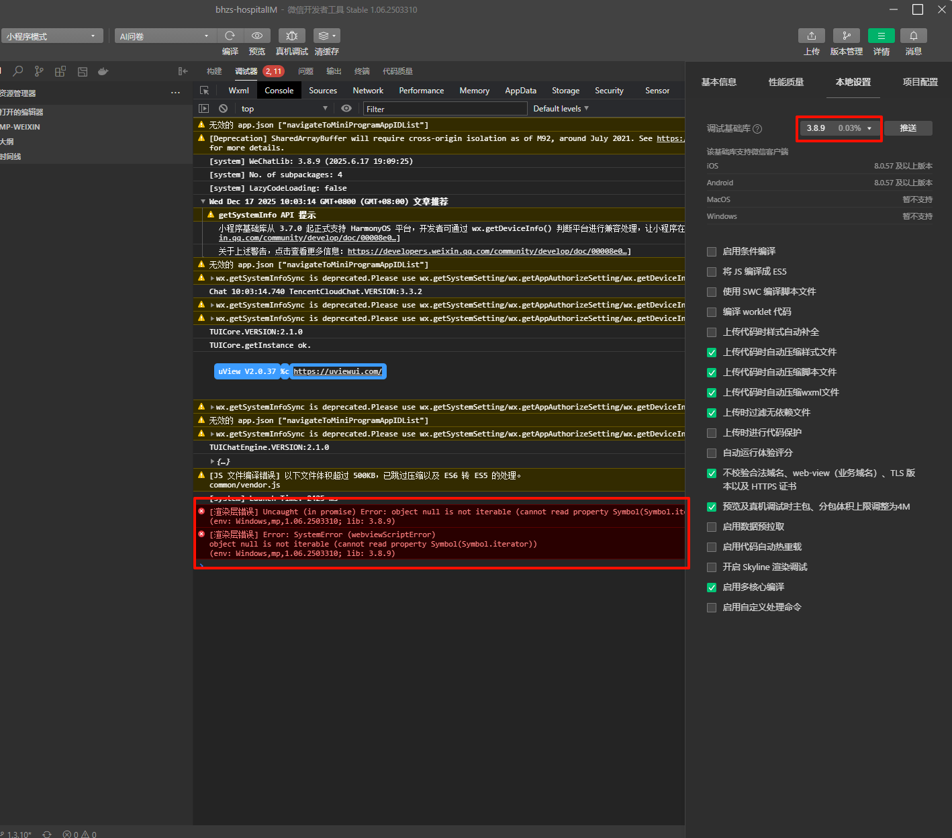This screenshot has width=952, height=838.
Task: Click the compile refresh icon
Action: [230, 36]
